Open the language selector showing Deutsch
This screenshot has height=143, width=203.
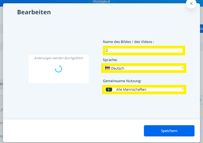144,68
